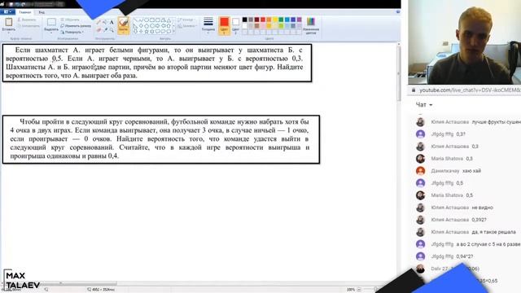Open the Вставить (Paste) dropdown arrow
This screenshot has height=293, width=521.
click(9, 32)
